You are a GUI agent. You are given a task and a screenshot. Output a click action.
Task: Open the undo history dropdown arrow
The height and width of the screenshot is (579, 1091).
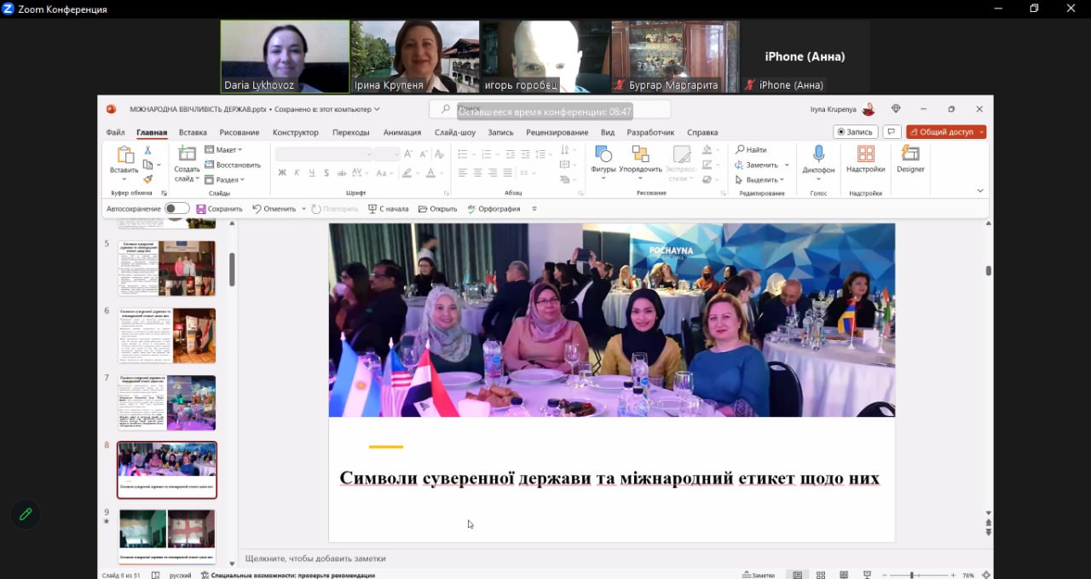pyautogui.click(x=302, y=209)
